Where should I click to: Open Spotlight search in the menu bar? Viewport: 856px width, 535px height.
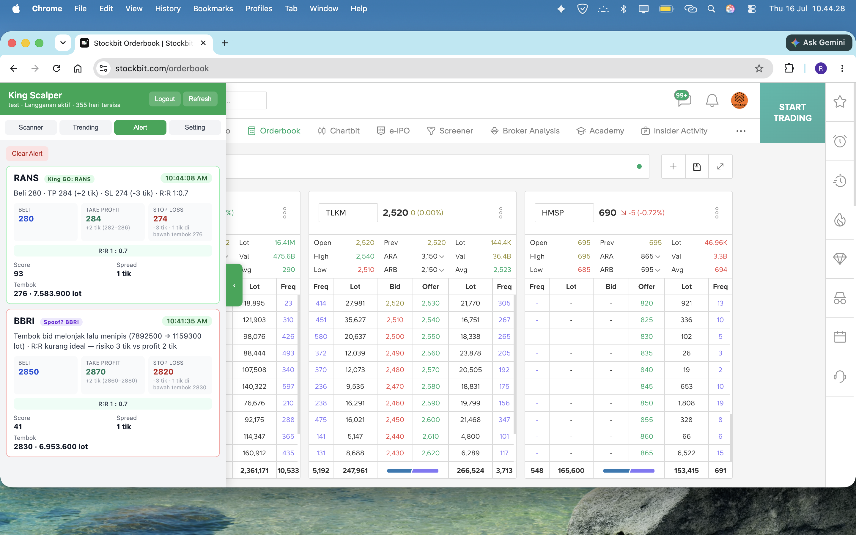pyautogui.click(x=711, y=9)
